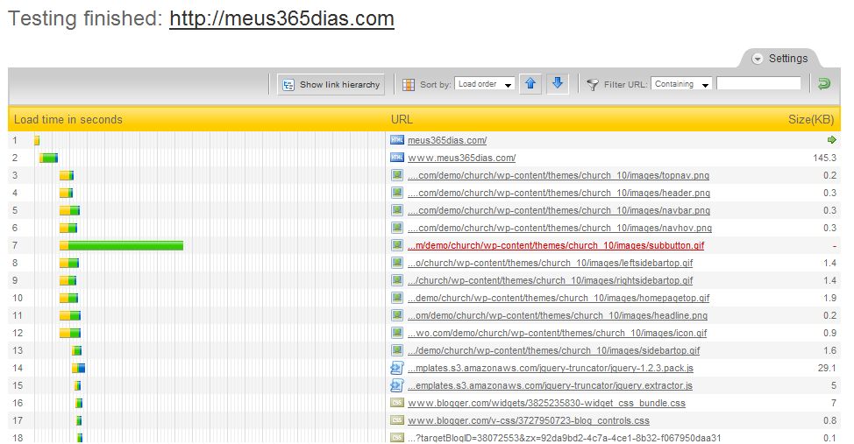Image resolution: width=854 pixels, height=444 pixels.
Task: Click redirect green arrow in row 1
Action: point(832,140)
